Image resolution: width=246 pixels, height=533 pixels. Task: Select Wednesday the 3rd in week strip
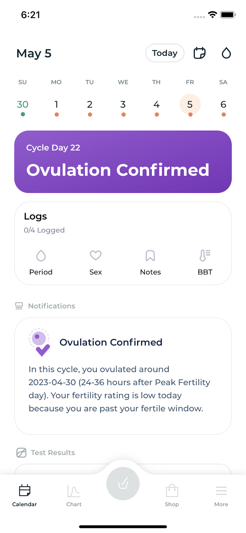123,105
